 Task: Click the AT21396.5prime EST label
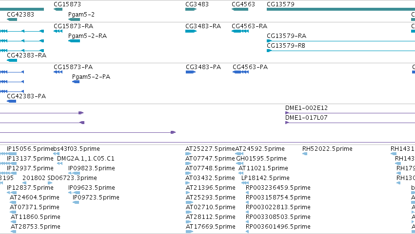(210, 187)
